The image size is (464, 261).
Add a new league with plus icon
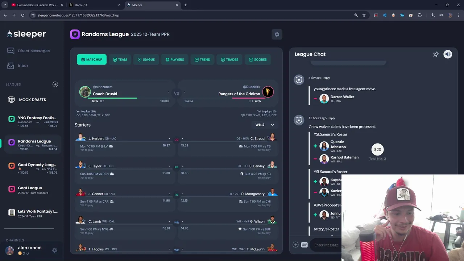[55, 84]
